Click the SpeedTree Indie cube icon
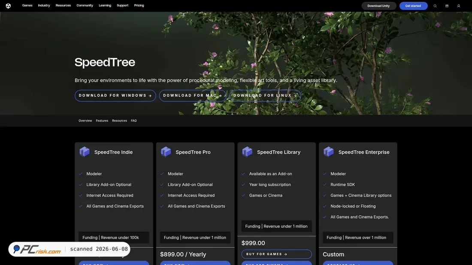The height and width of the screenshot is (265, 472). pyautogui.click(x=85, y=152)
